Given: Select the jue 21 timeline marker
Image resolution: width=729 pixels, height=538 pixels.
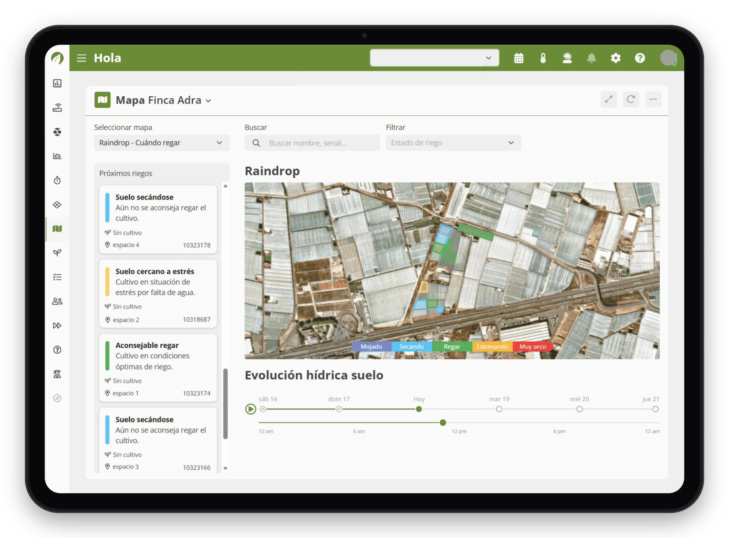Looking at the screenshot, I should click(655, 409).
